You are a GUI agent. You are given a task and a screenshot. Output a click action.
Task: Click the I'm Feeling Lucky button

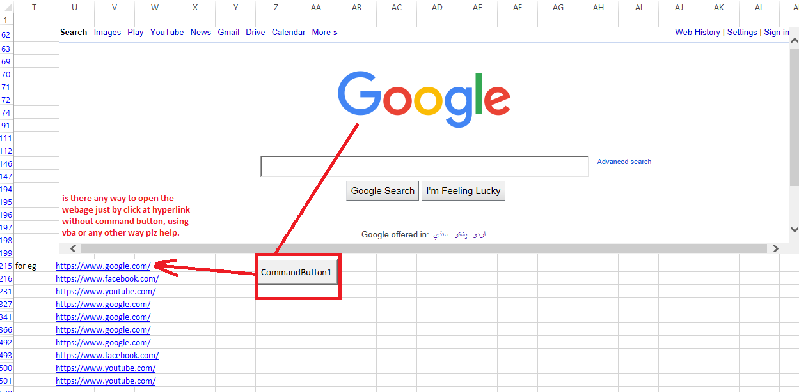463,191
